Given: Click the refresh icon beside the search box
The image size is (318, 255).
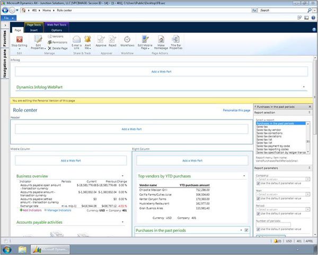Looking at the screenshot, I should (254, 10).
